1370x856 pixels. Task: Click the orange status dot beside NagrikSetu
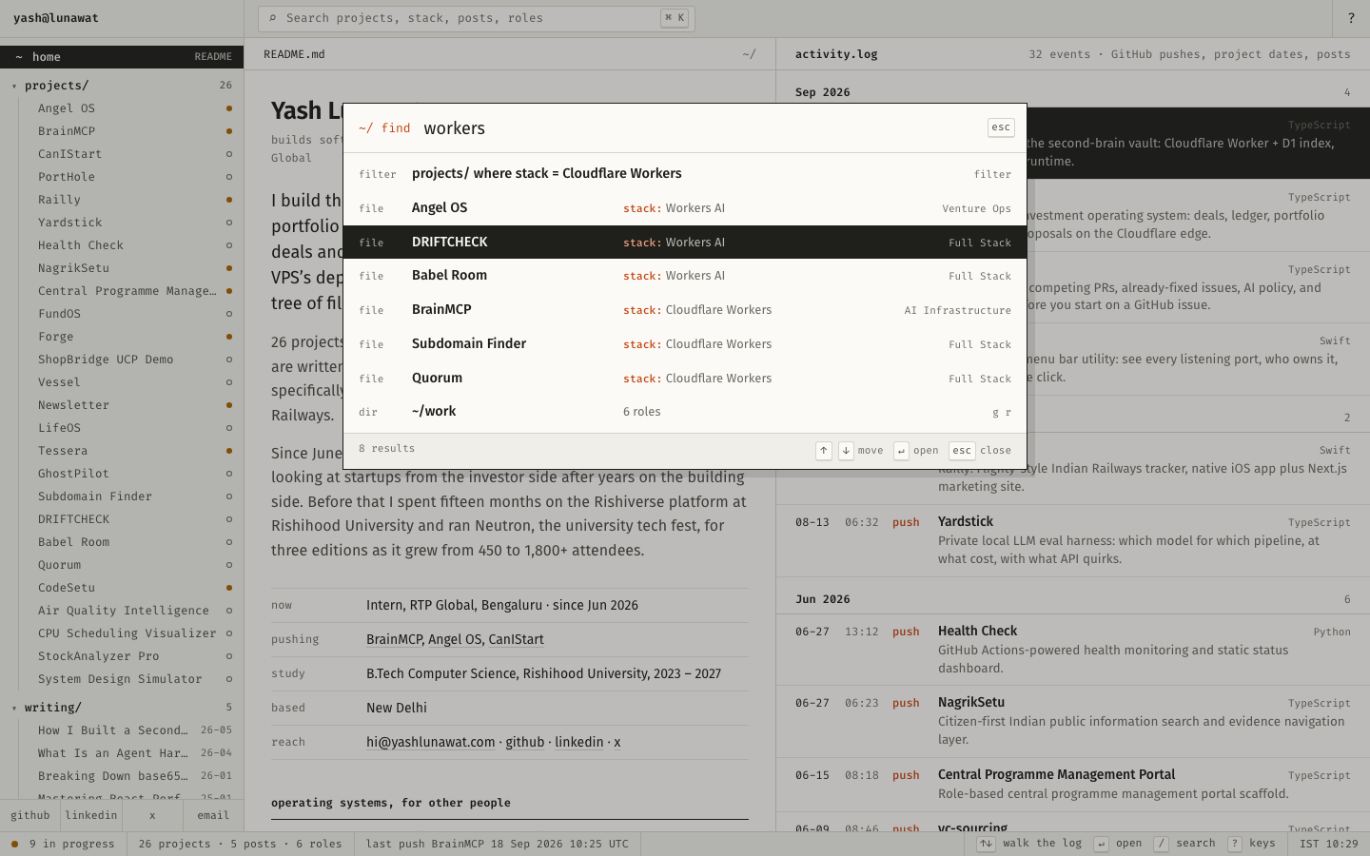point(229,268)
